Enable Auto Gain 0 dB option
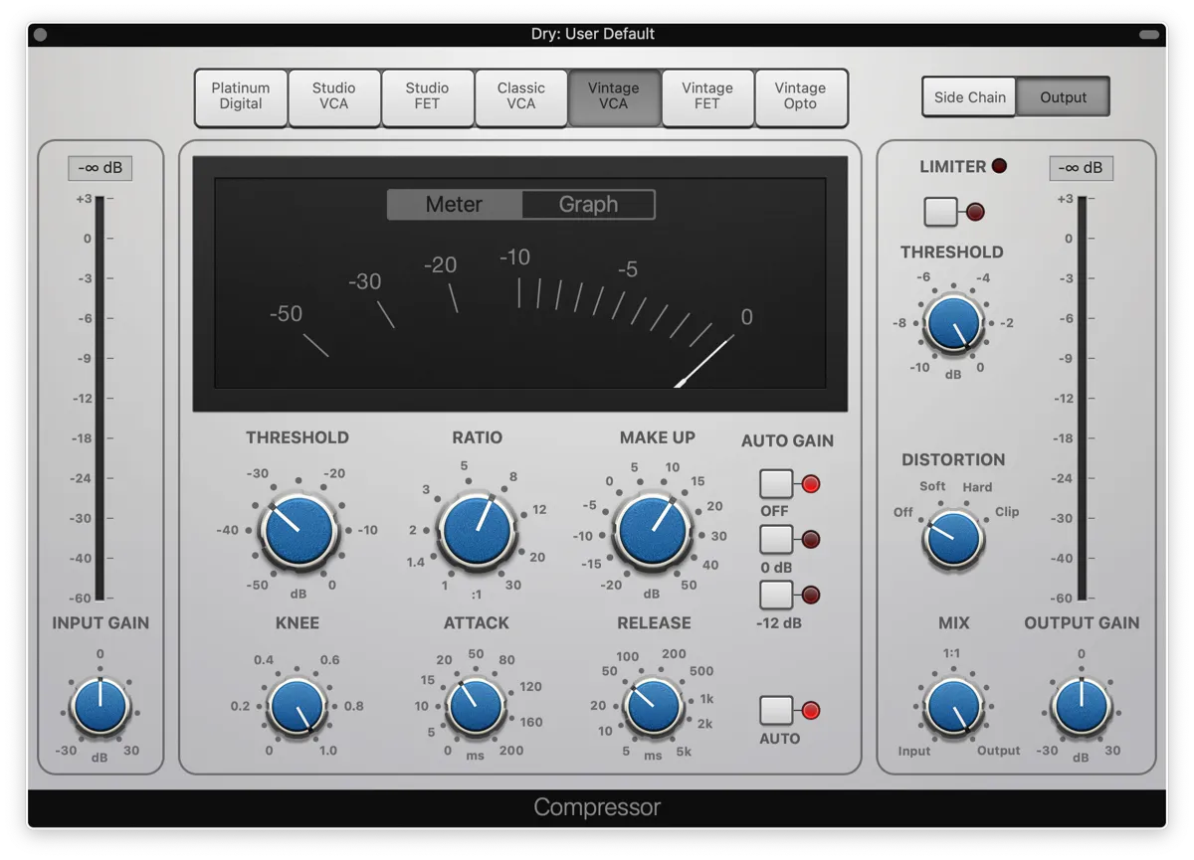 (x=776, y=540)
